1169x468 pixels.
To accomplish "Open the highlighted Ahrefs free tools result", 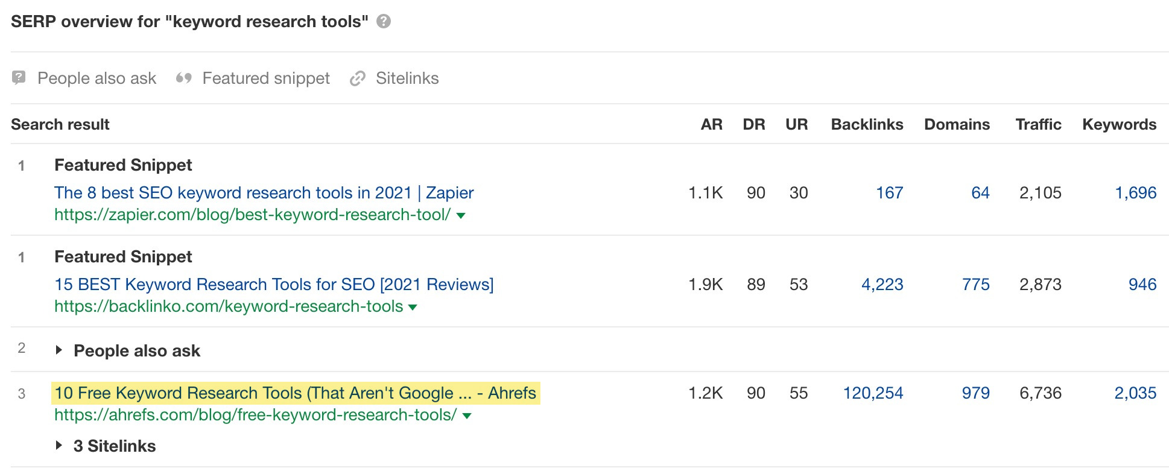I will [295, 393].
